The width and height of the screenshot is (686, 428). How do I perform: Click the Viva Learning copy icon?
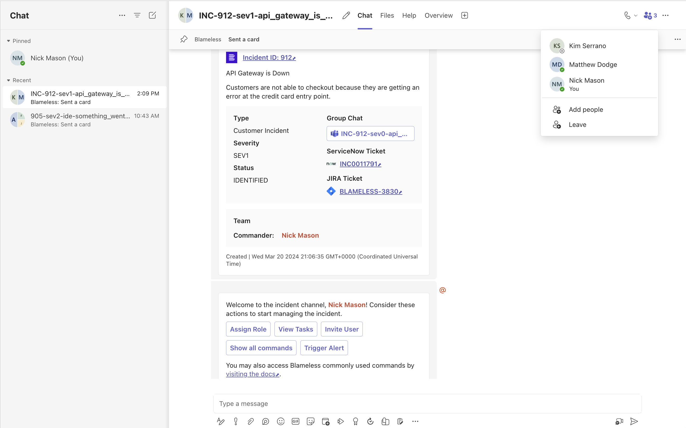385,421
